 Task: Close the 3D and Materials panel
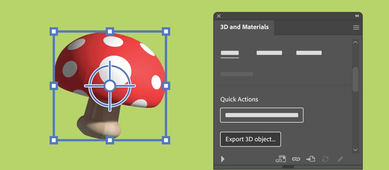(219, 16)
